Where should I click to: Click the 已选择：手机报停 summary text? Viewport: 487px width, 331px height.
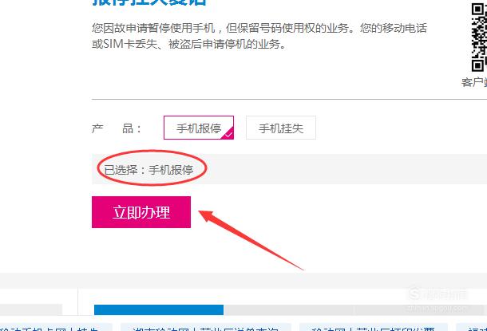point(148,170)
